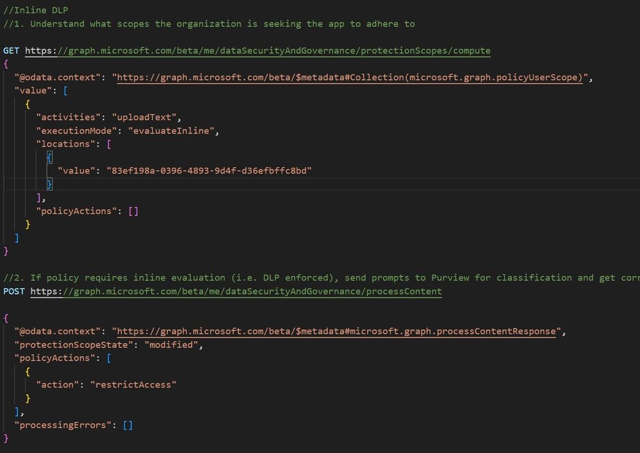Click the GET method keyword
Viewport: 640px width, 453px height.
click(11, 51)
